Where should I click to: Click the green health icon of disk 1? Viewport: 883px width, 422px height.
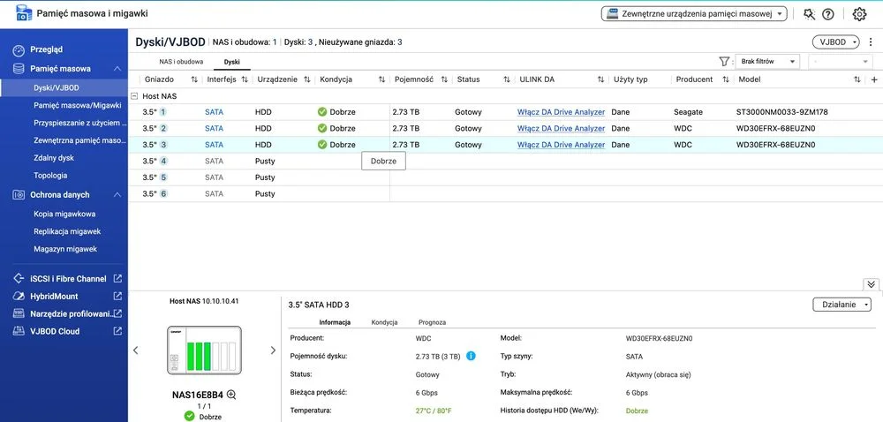322,112
